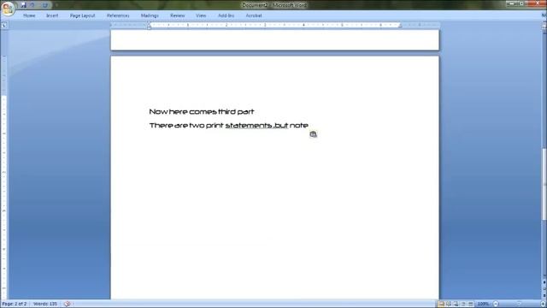Click the 'Page: 2 of 2' status indicator

click(15, 304)
